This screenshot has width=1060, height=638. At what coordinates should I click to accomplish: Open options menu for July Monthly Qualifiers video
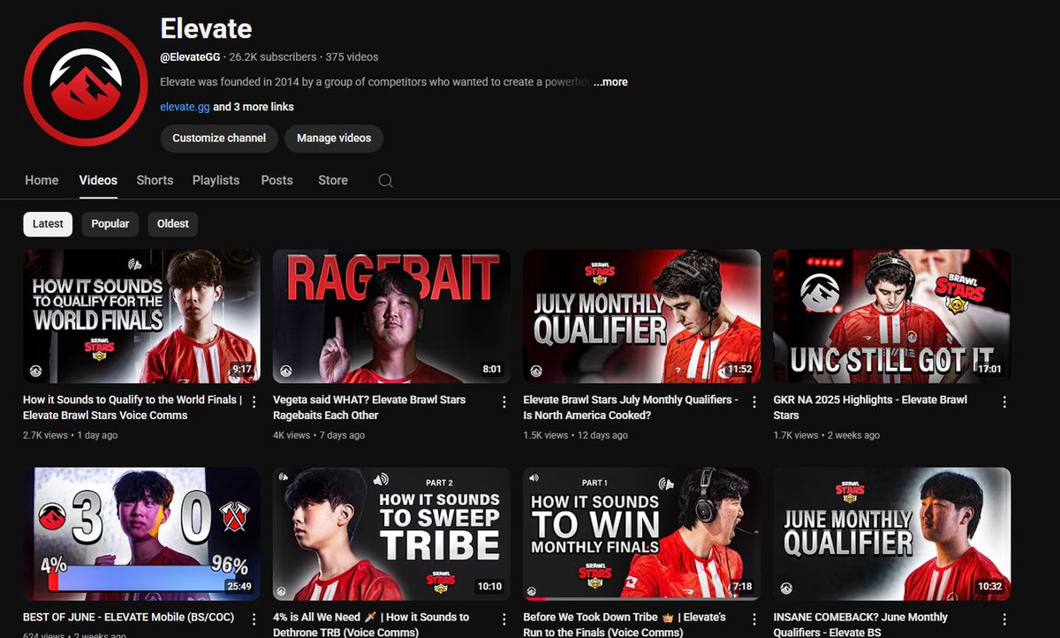point(754,402)
